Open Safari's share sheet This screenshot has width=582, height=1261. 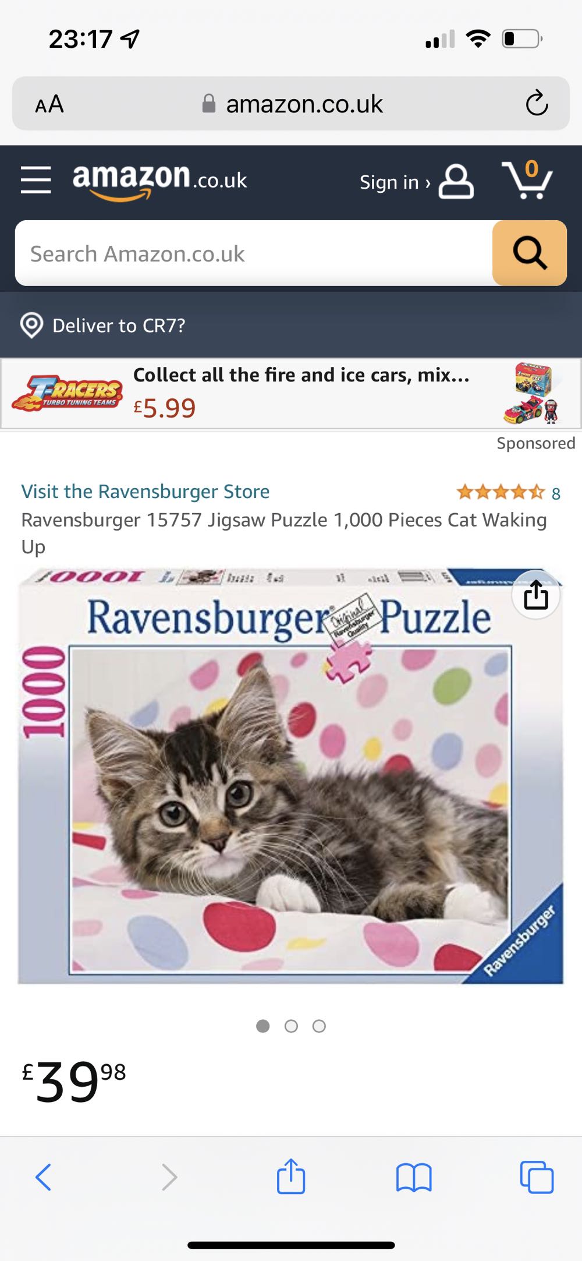tap(290, 1176)
